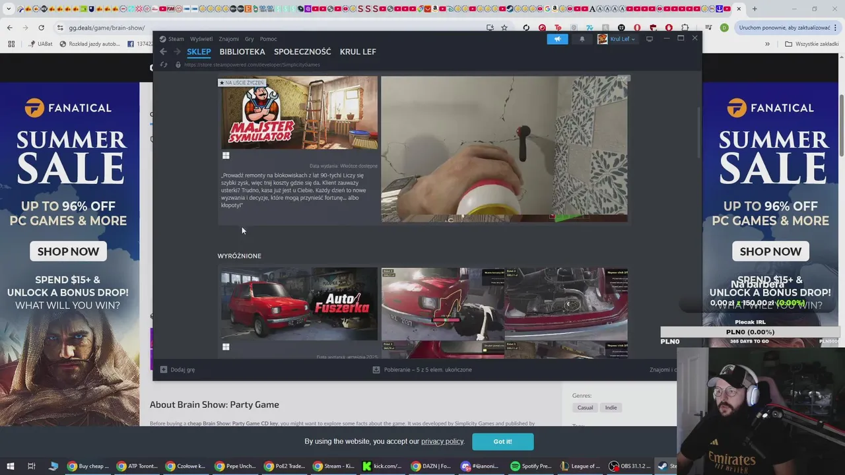Click the Krul Lef avatar picture

point(602,39)
